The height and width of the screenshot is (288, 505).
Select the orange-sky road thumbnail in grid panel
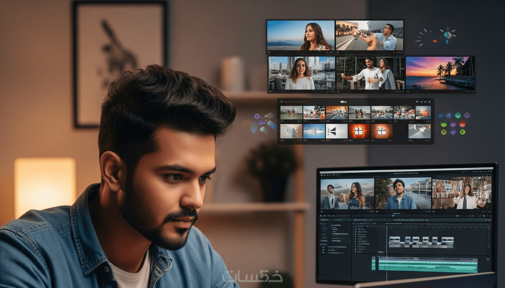337,113
